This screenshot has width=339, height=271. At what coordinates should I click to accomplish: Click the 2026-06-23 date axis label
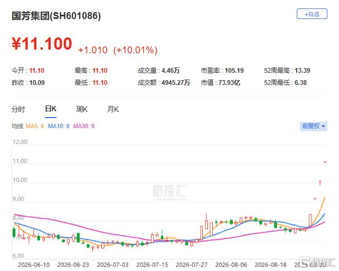click(x=73, y=265)
